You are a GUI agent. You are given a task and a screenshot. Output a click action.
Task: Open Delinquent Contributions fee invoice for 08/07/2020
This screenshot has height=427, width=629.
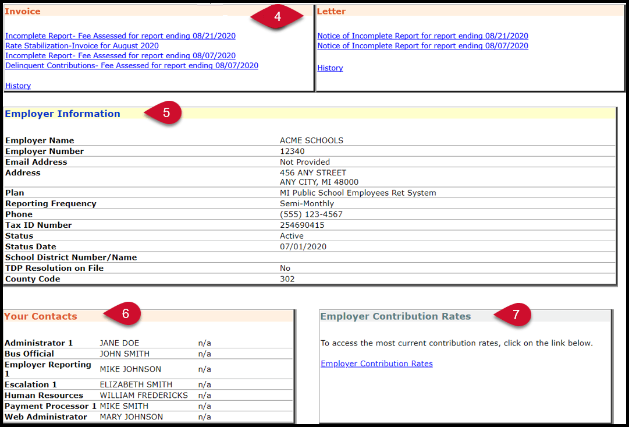[x=132, y=65]
